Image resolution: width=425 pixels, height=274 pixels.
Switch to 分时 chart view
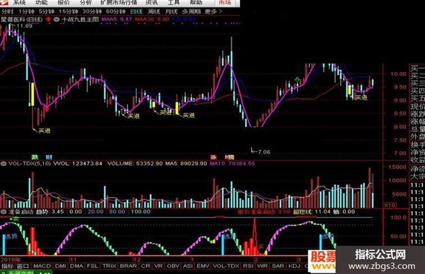[x=7, y=11]
